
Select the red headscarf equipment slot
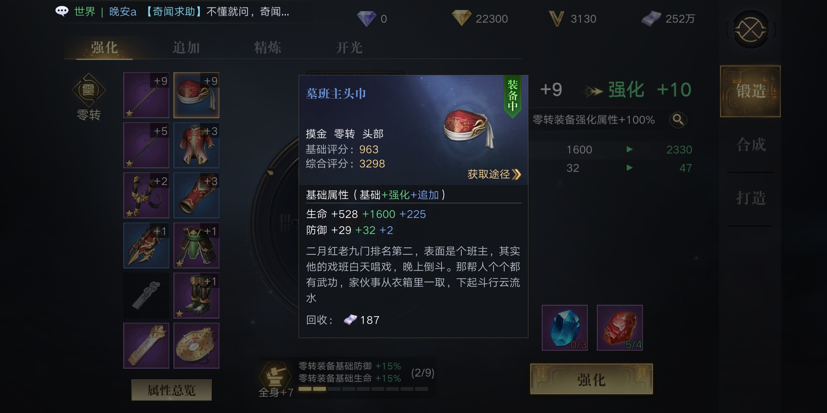coord(196,95)
